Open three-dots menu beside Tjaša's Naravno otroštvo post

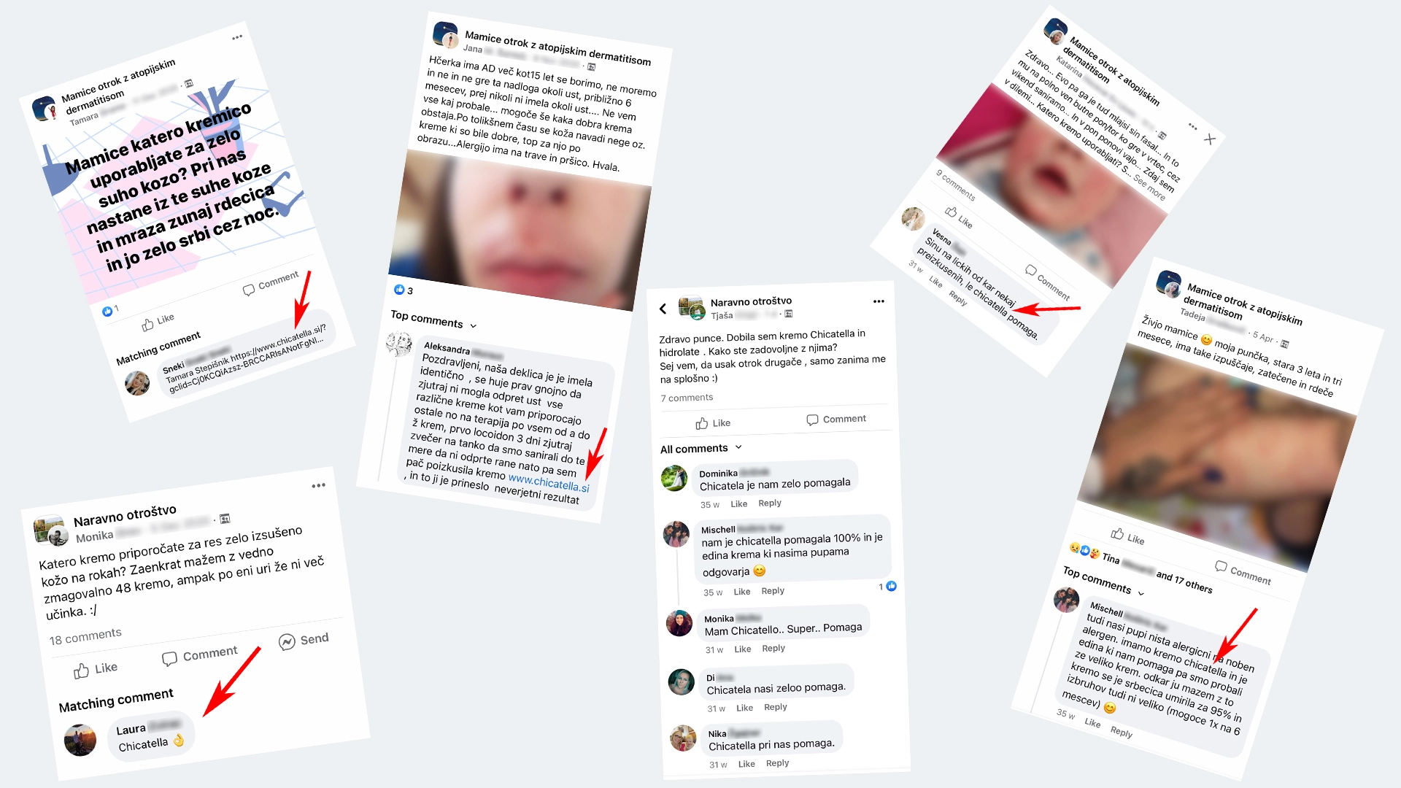click(879, 301)
